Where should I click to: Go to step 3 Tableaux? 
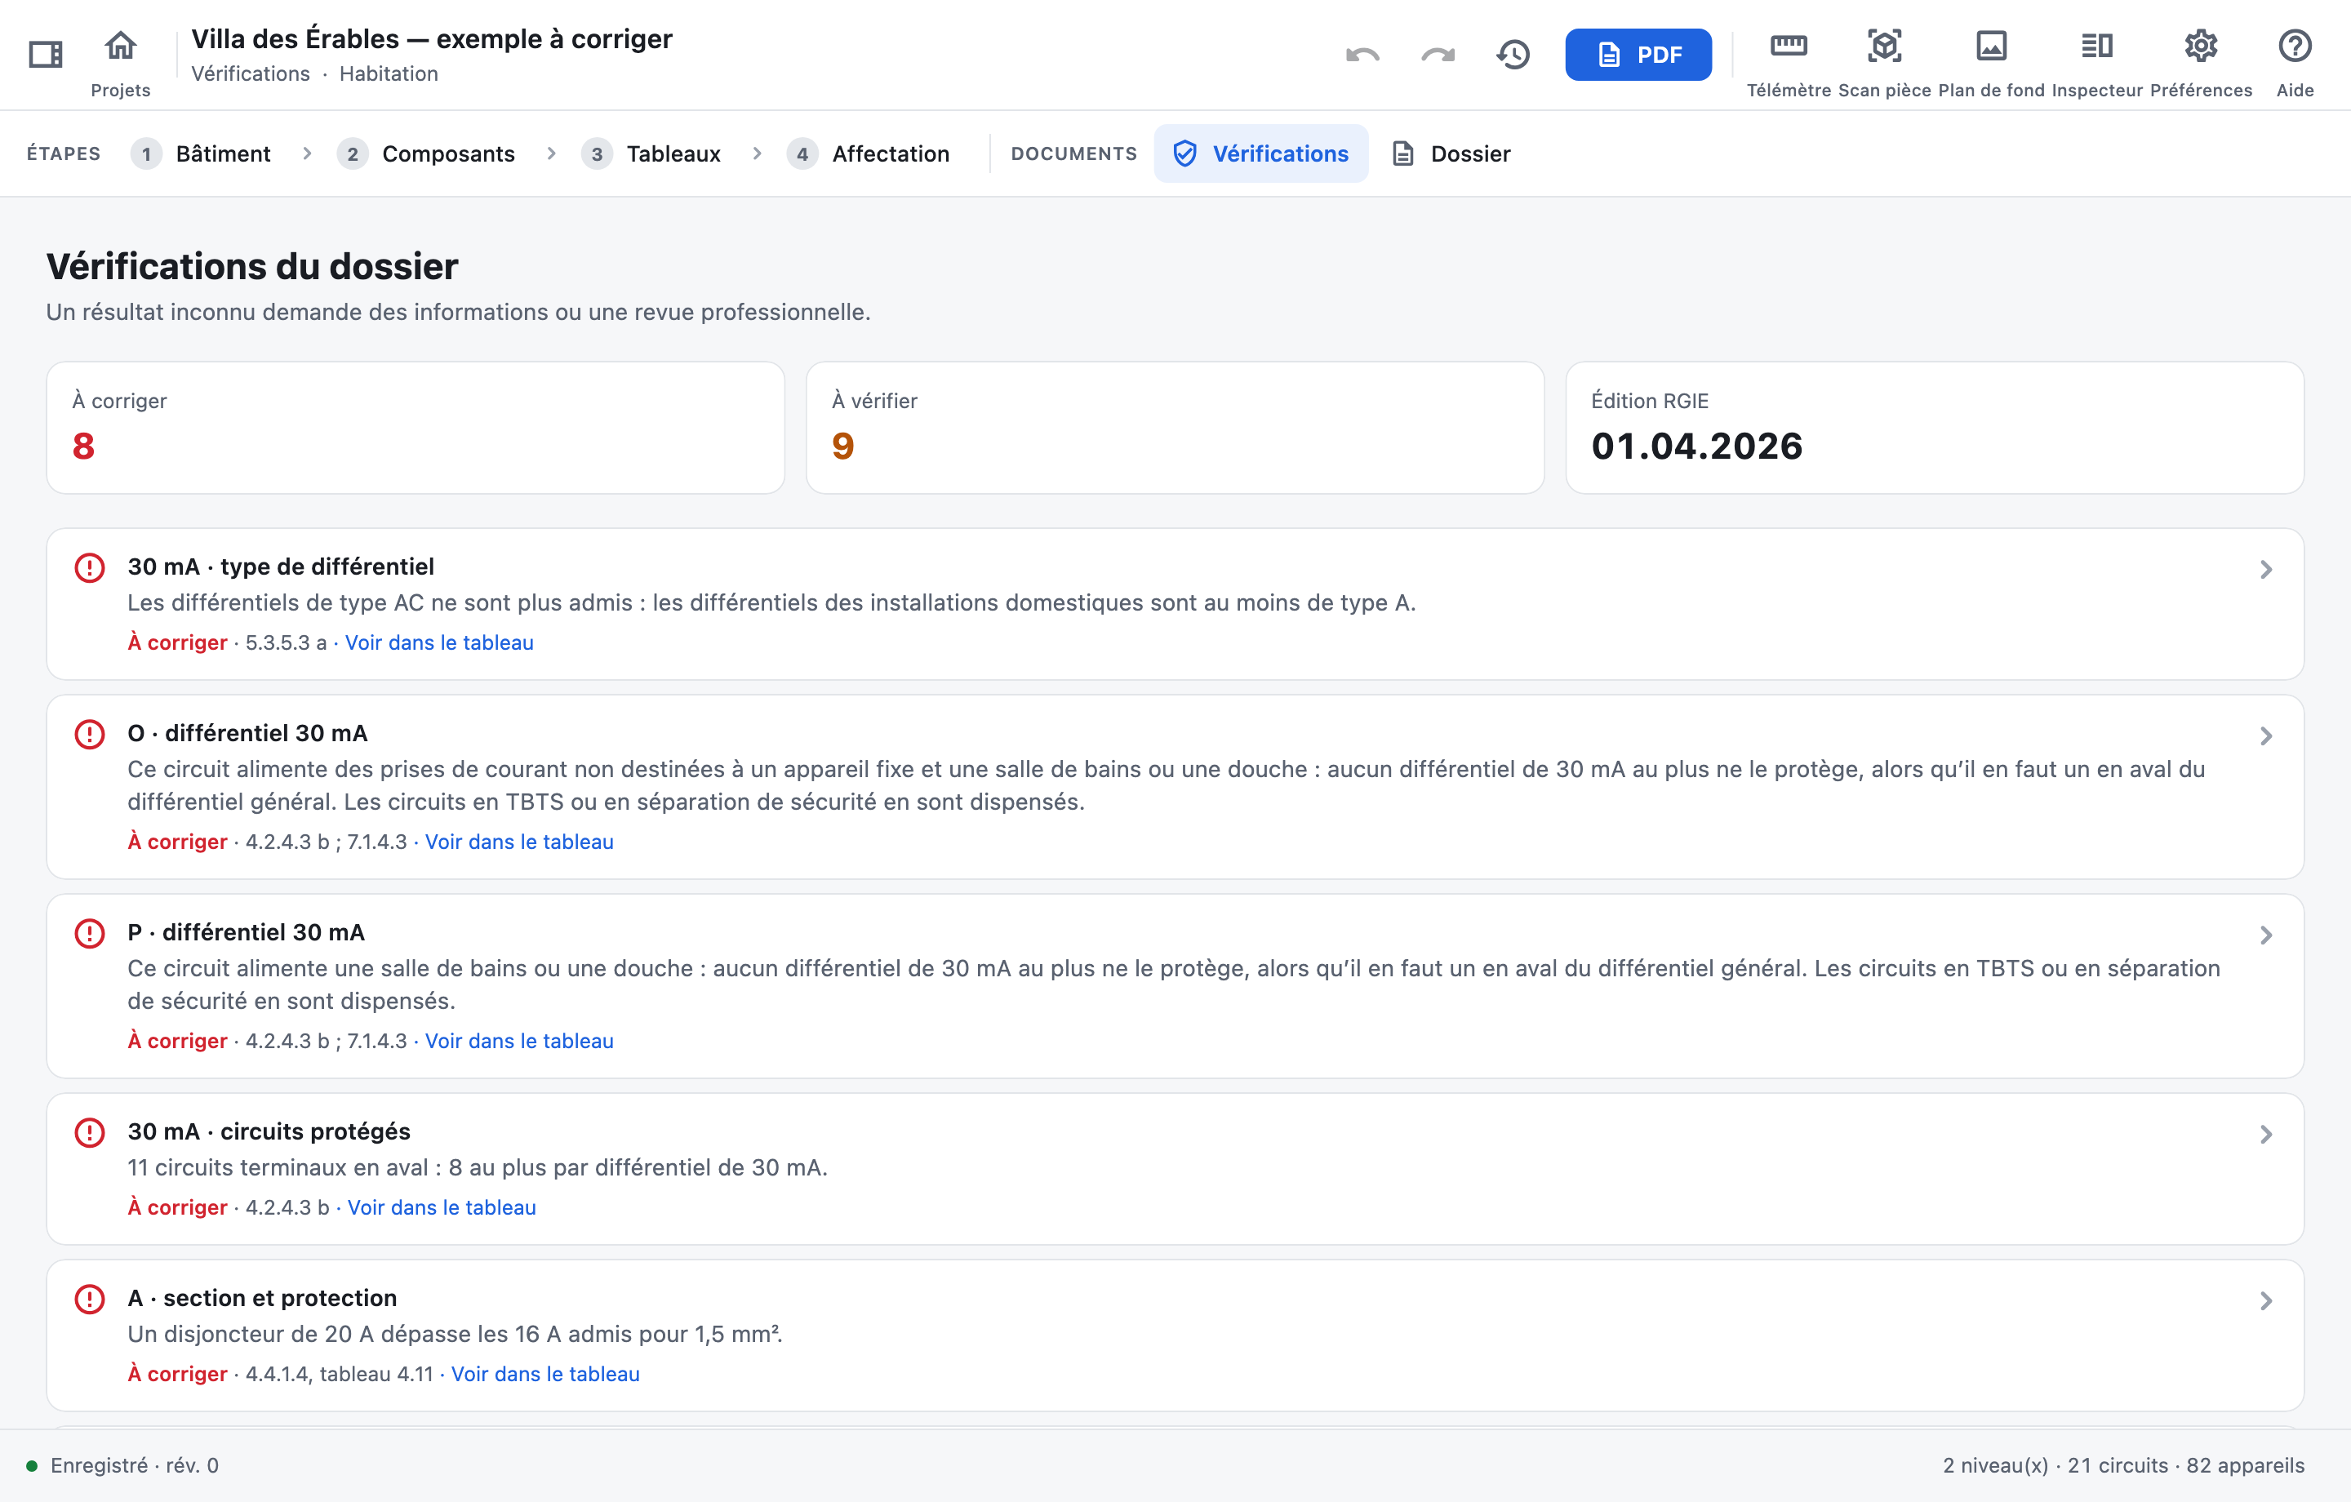coord(651,153)
